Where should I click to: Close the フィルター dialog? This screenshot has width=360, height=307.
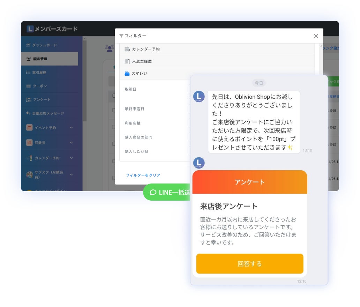[x=316, y=36]
